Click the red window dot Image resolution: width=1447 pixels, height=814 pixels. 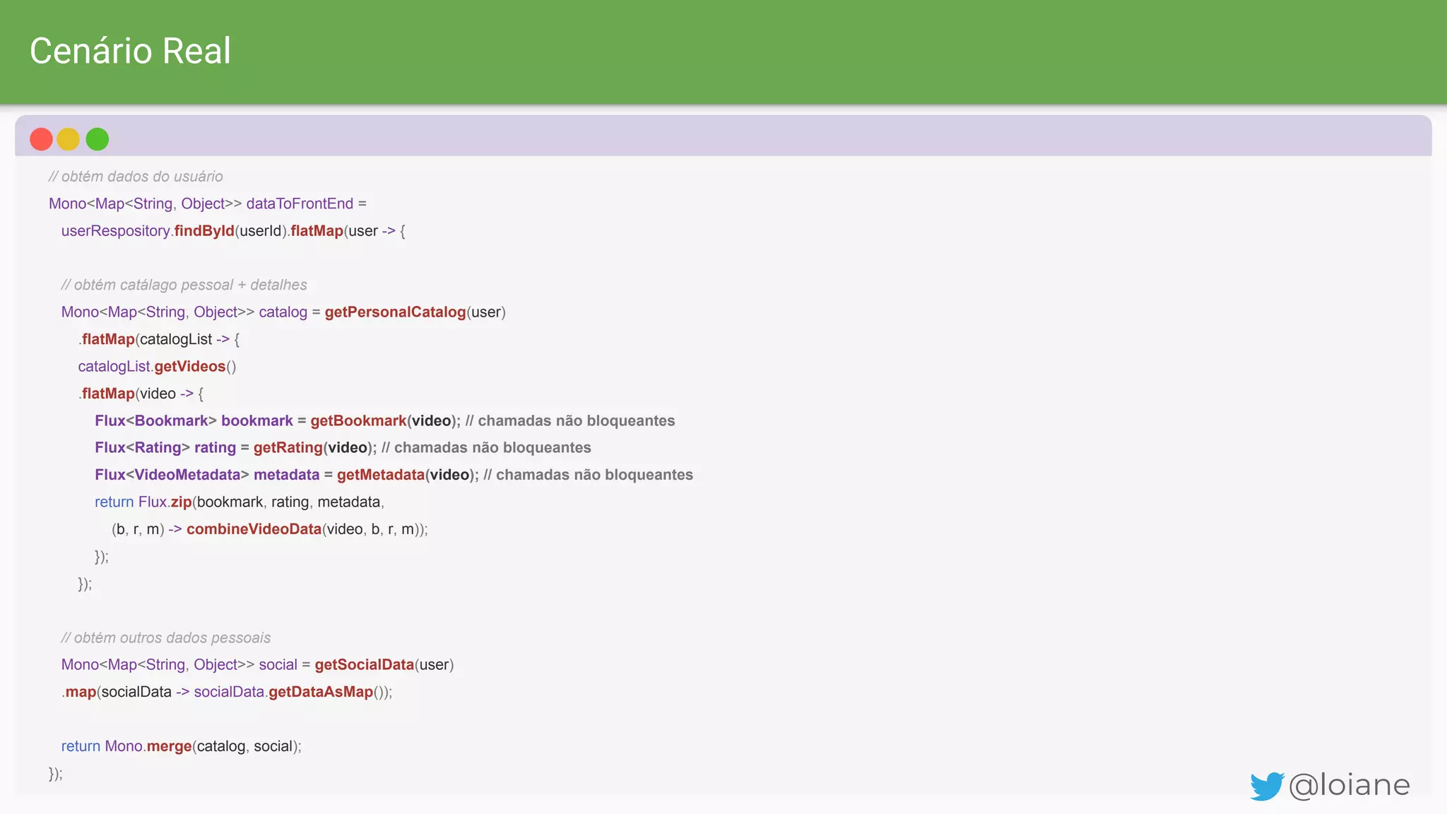point(41,139)
